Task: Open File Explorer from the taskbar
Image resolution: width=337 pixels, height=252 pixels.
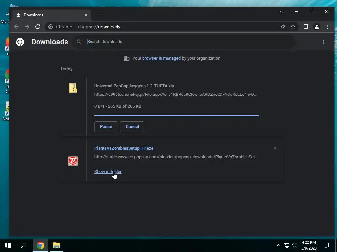Action: point(57,245)
